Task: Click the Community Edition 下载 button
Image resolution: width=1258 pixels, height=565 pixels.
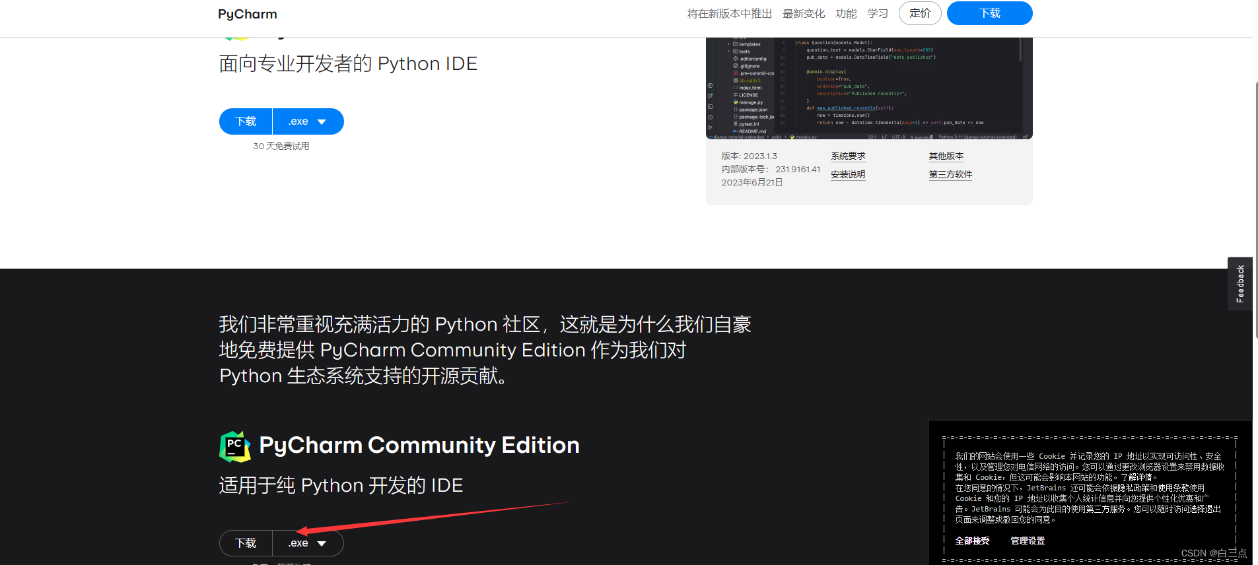Action: coord(246,543)
